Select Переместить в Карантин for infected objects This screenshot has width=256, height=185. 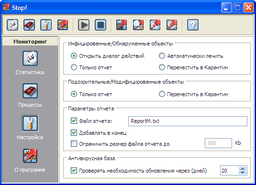(193, 67)
